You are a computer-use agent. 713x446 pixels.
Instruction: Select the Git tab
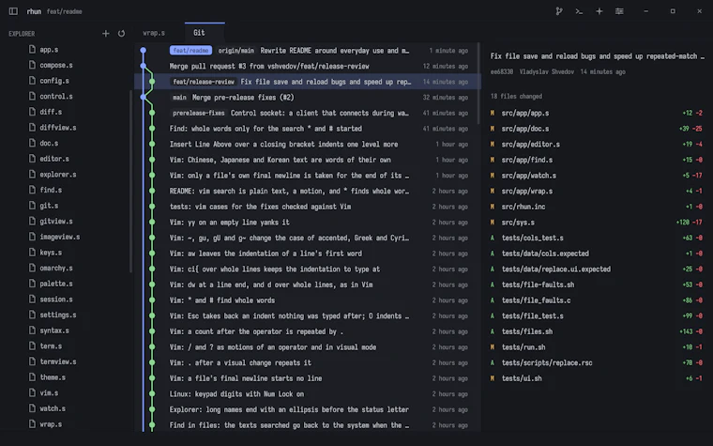(x=205, y=33)
